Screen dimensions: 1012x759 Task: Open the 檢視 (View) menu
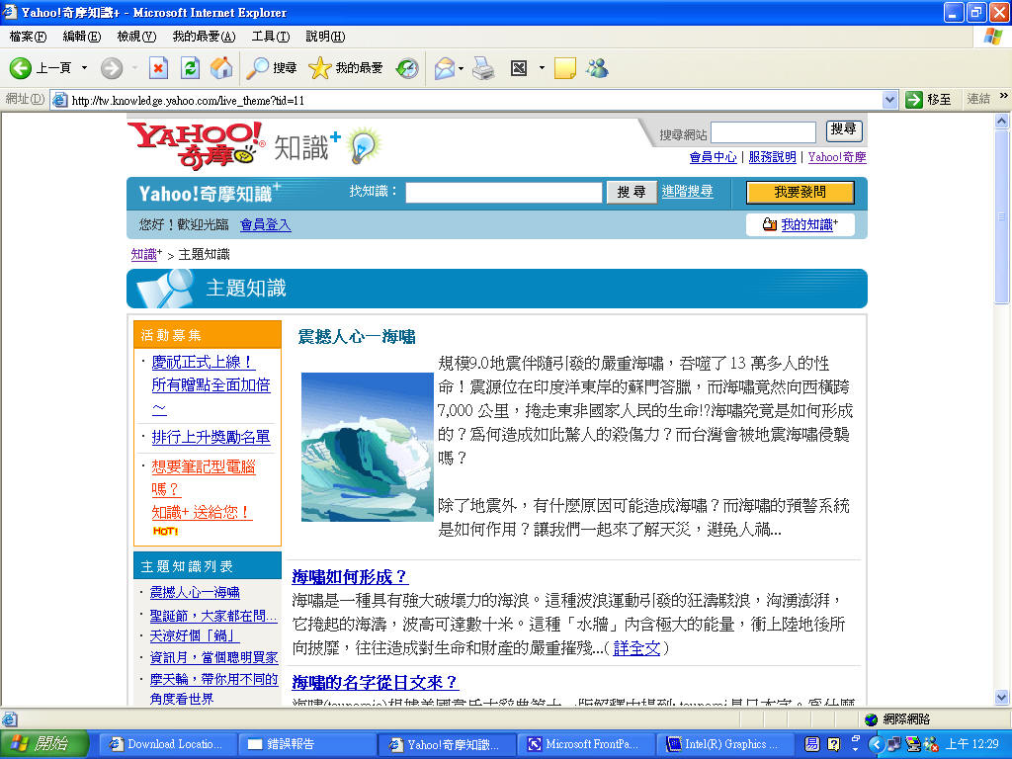(136, 37)
